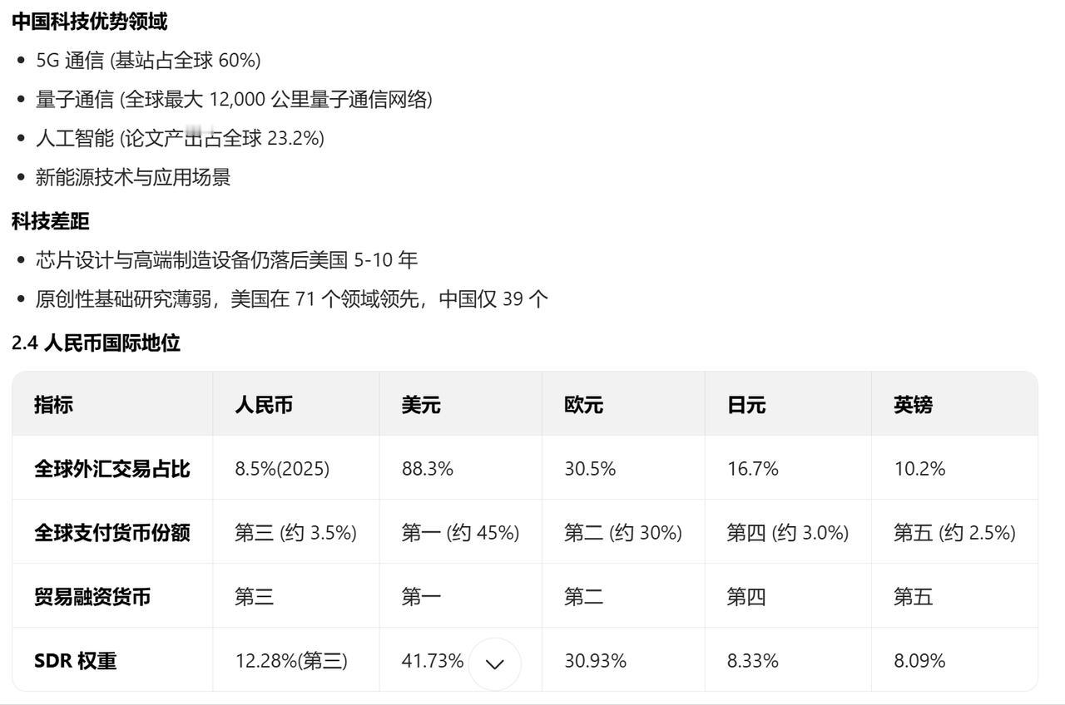The height and width of the screenshot is (705, 1065).
Task: Select the 全球外汇交易占比 row label
Action: coord(112,469)
